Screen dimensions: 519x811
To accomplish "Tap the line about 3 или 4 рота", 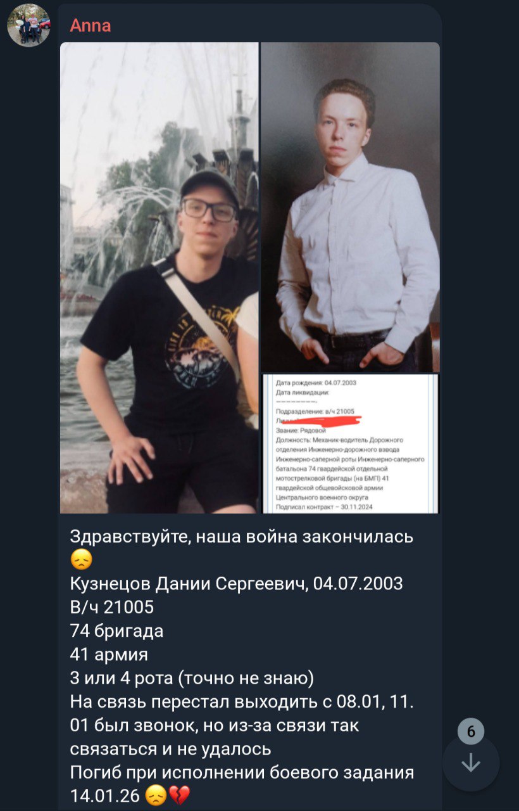I will pos(192,678).
